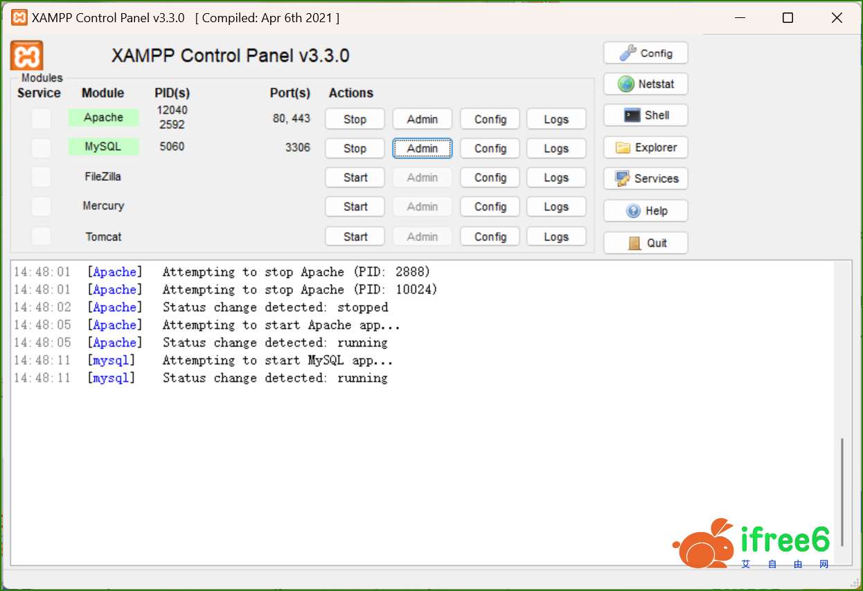Open Apache Config options
863x591 pixels.
[490, 119]
